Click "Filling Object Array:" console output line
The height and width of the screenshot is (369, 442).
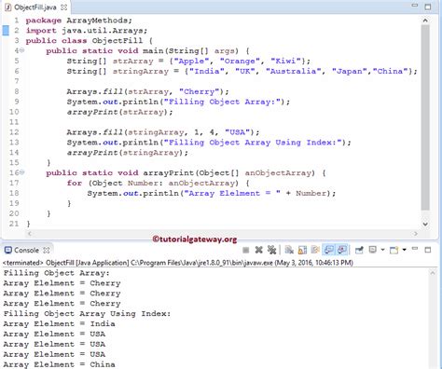coord(57,273)
